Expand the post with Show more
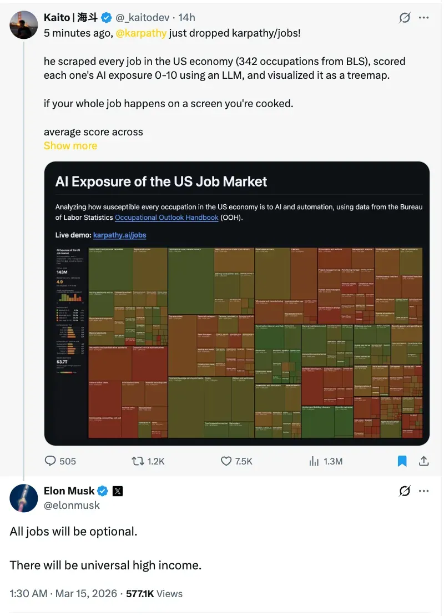 tap(70, 146)
